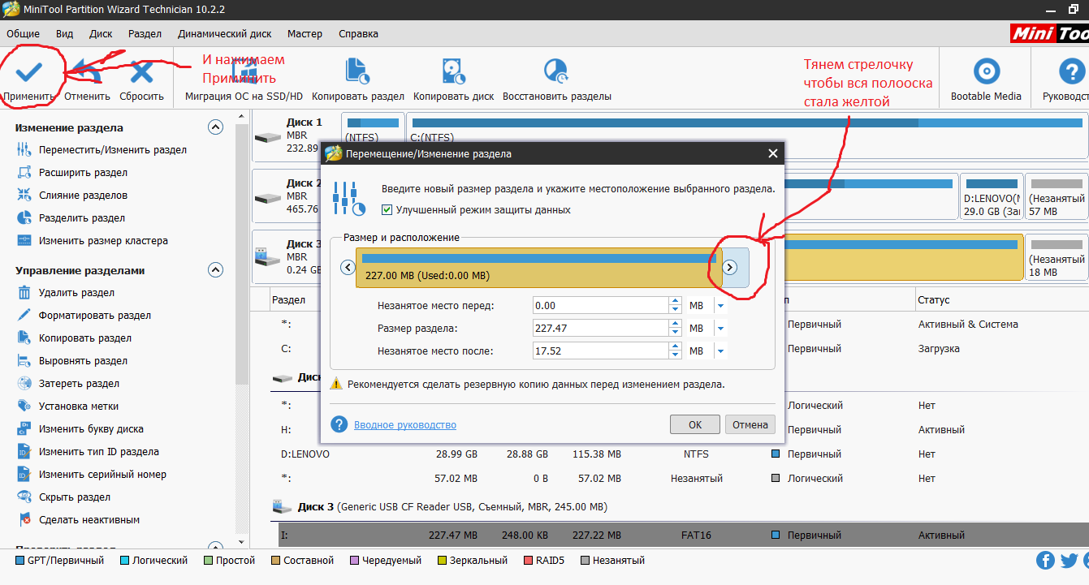Click the Размер раздела input field
Viewport: 1089px width, 585px height.
point(599,329)
